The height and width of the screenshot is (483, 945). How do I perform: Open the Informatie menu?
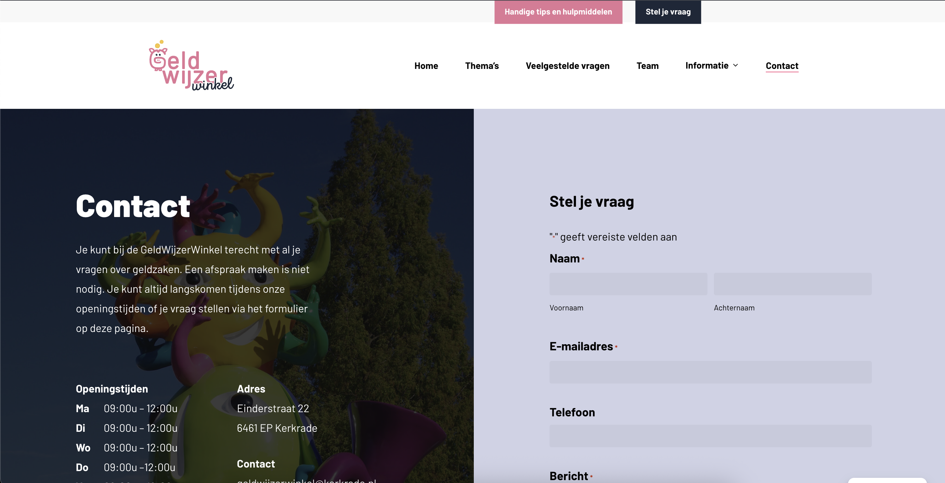click(x=707, y=65)
